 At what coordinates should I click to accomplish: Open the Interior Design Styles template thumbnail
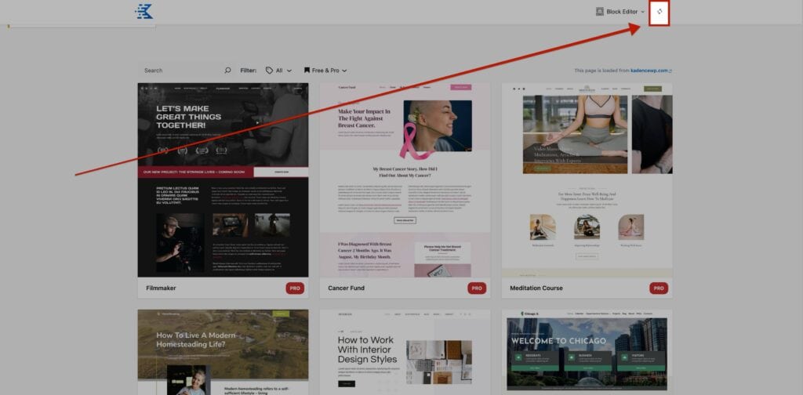click(405, 352)
